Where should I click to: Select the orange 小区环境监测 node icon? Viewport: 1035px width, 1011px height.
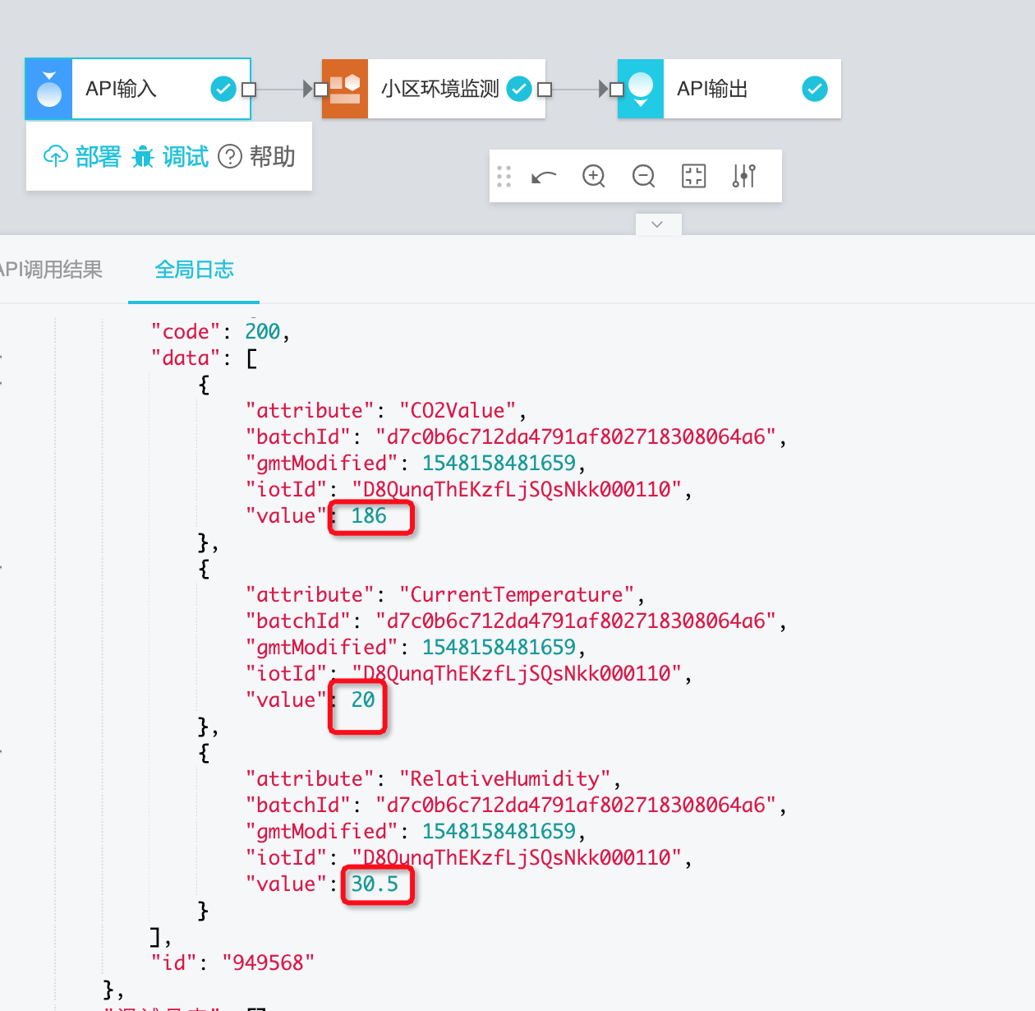(345, 89)
